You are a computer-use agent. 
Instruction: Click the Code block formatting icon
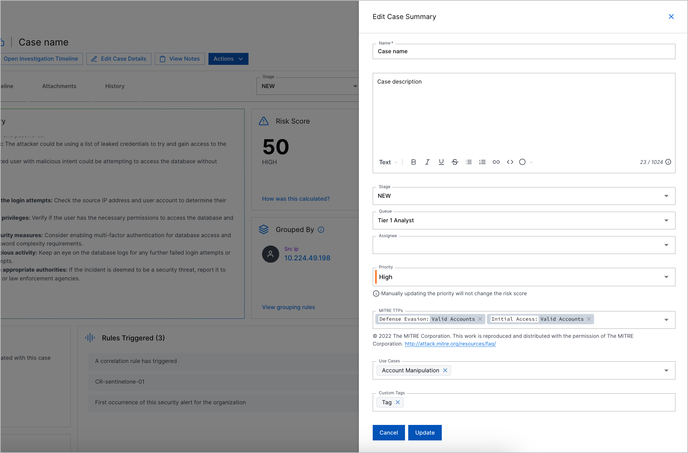tap(510, 162)
